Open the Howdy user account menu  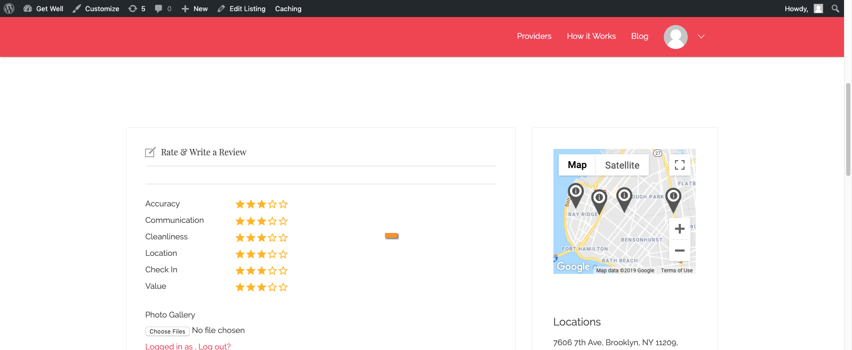point(803,9)
